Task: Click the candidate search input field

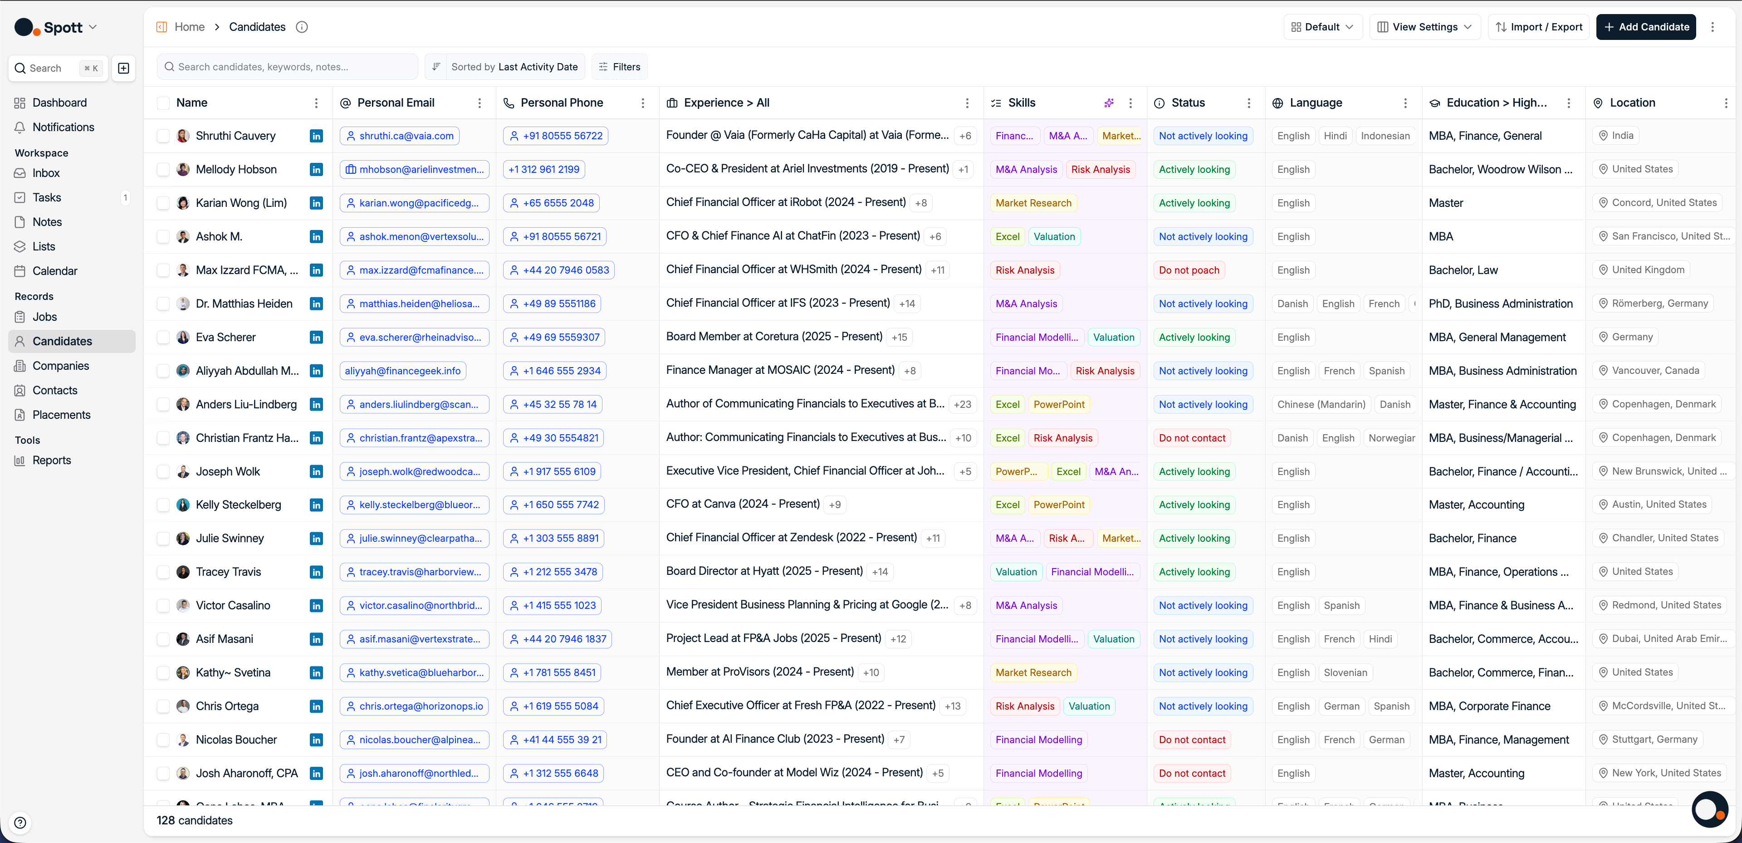Action: coord(287,66)
